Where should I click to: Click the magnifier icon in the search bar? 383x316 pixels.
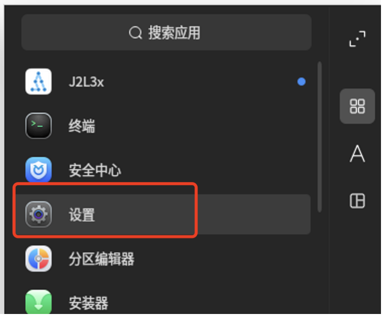(135, 33)
